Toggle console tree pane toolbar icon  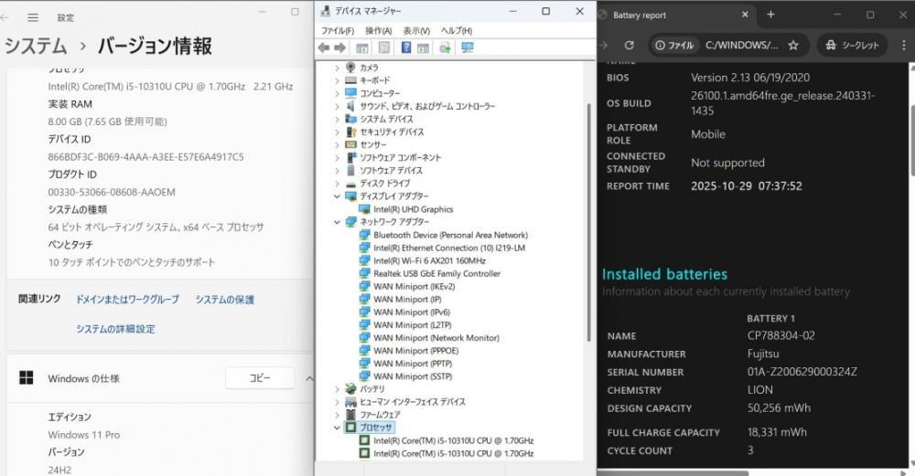pyautogui.click(x=362, y=48)
